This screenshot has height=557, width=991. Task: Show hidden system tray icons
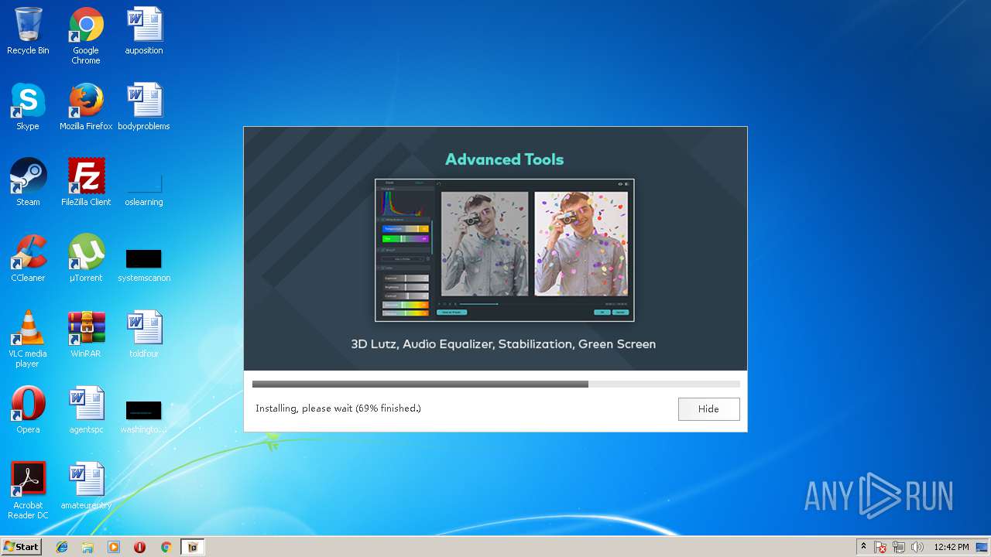click(863, 547)
